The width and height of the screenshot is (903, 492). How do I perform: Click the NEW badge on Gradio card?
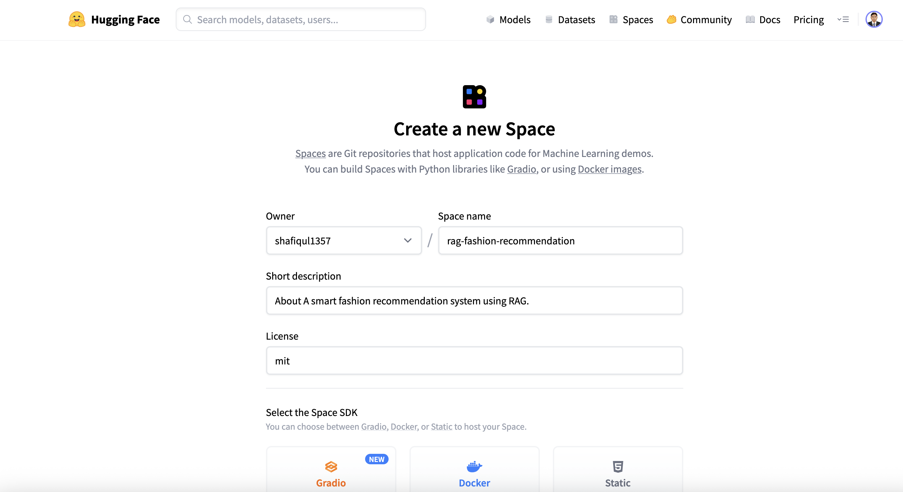pyautogui.click(x=377, y=459)
